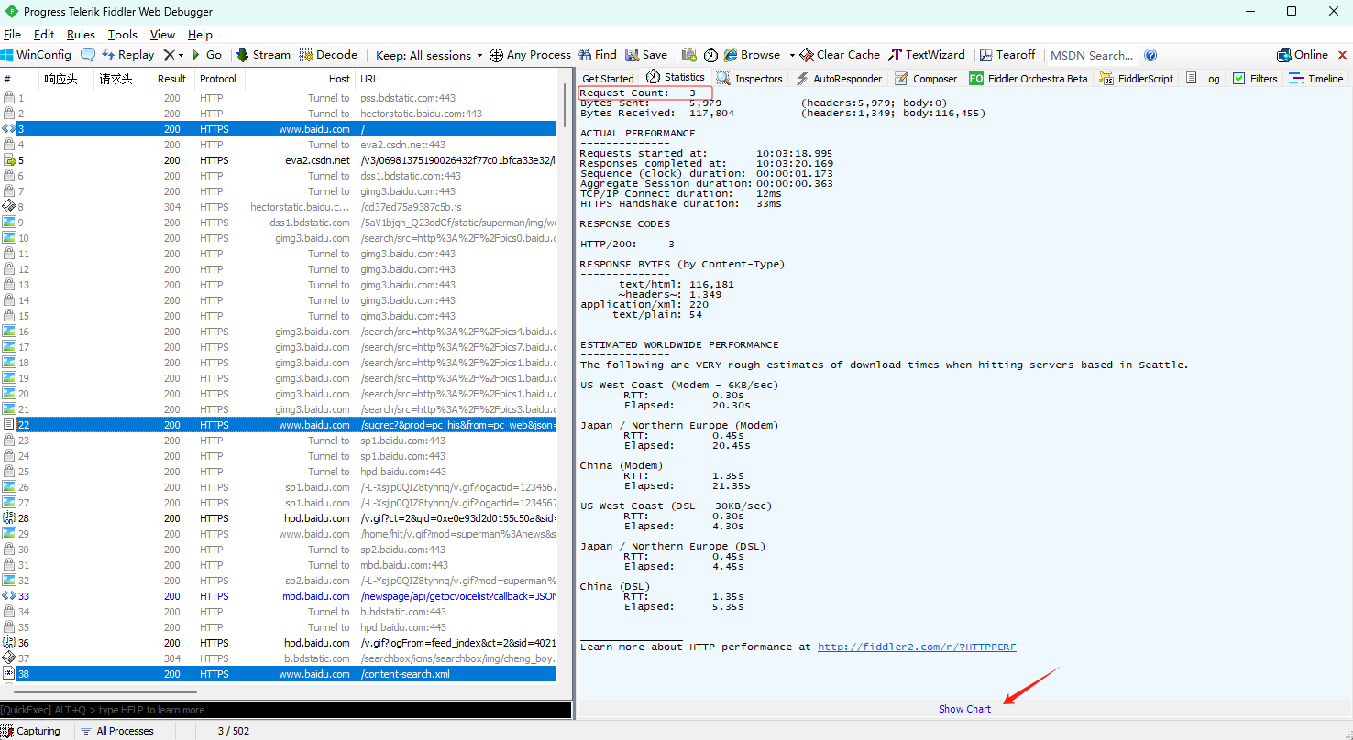The image size is (1353, 740).
Task: Switch to the Composer tab
Action: click(926, 79)
